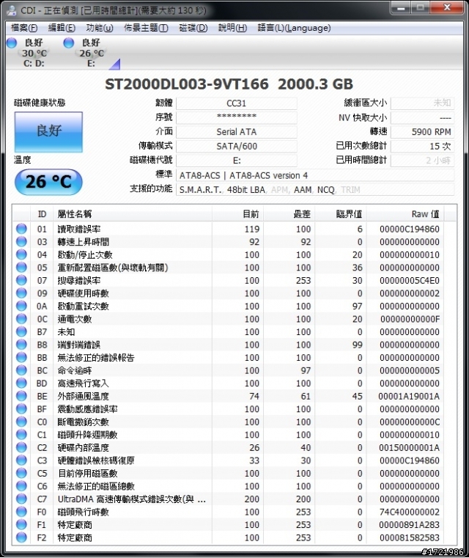This screenshot has width=469, height=558.
Task: Click status icon for attribute 09 硬碟使用時數
Action: pos(21,293)
